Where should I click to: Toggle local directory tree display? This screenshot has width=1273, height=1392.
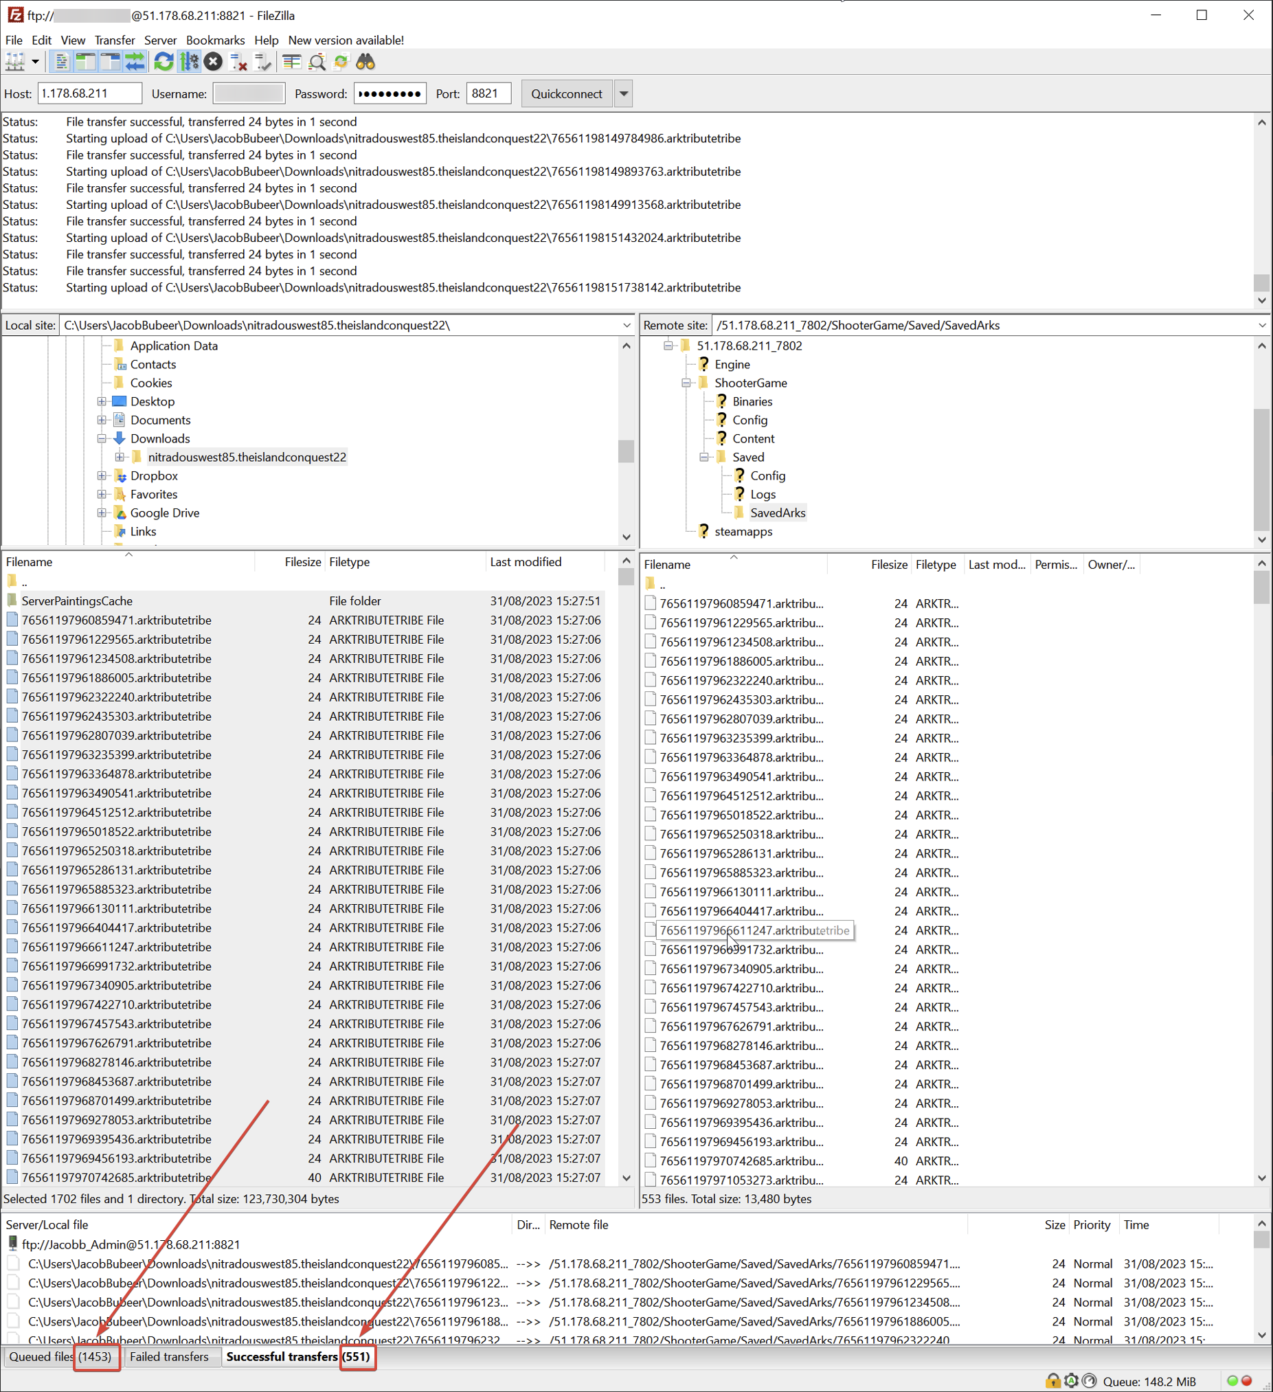point(86,62)
